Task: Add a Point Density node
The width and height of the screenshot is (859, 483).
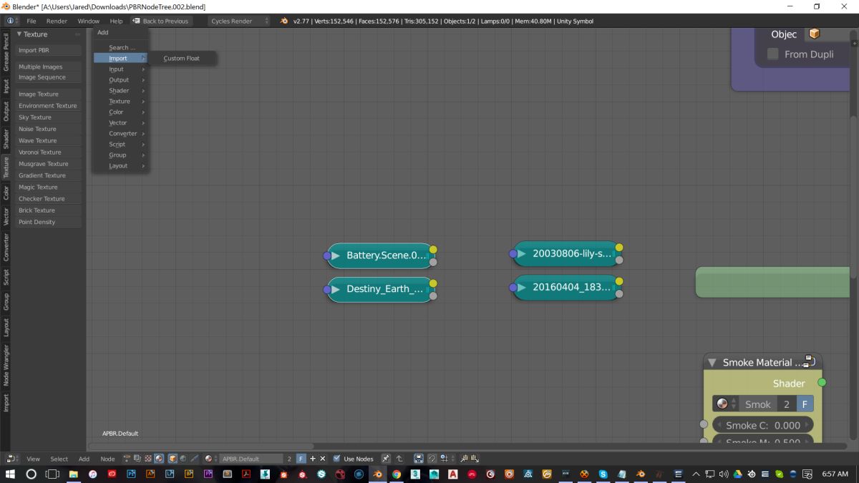Action: click(x=48, y=222)
